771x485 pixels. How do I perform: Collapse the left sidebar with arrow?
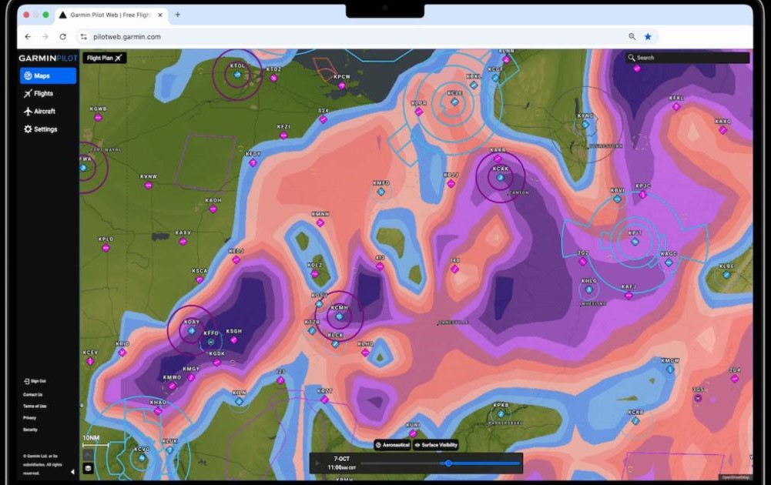tap(73, 471)
